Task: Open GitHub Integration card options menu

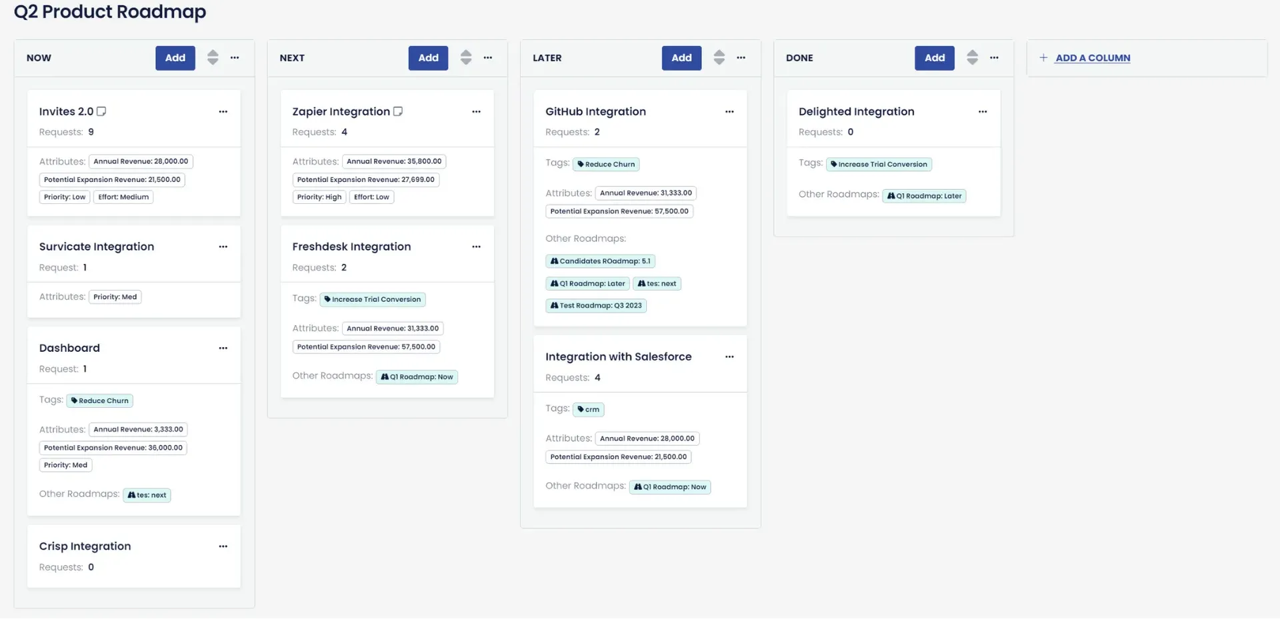Action: coord(729,112)
